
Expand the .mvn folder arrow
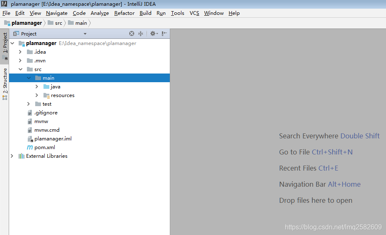coord(20,60)
